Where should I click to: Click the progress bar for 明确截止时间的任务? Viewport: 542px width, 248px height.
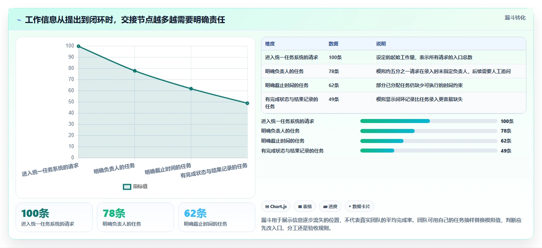(429, 141)
